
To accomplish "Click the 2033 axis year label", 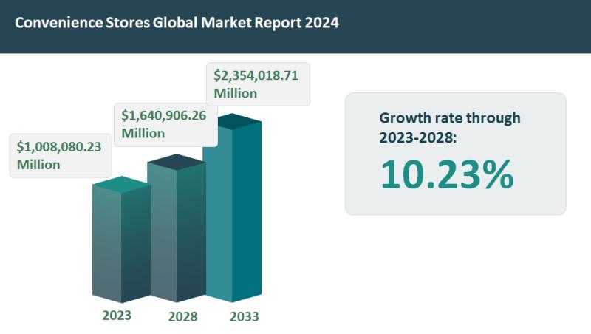I will pyautogui.click(x=245, y=317).
